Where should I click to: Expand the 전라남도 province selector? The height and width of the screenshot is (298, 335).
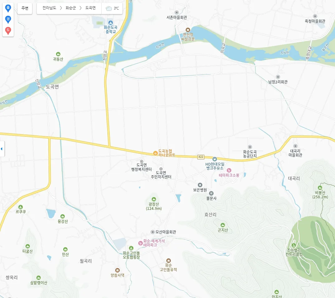(49, 8)
